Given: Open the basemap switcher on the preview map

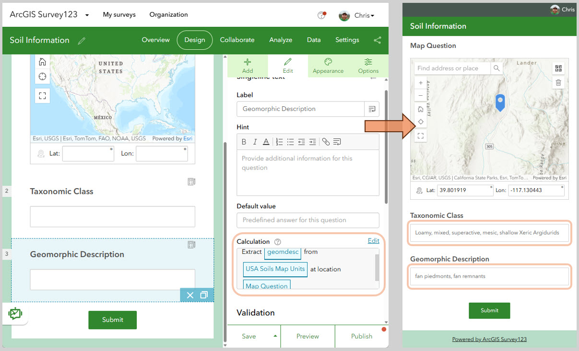Looking at the screenshot, I should pyautogui.click(x=558, y=68).
